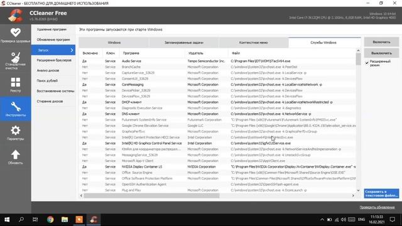The image size is (402, 226).
Task: Click vertical scrollbar up arrow
Action: coord(358,50)
